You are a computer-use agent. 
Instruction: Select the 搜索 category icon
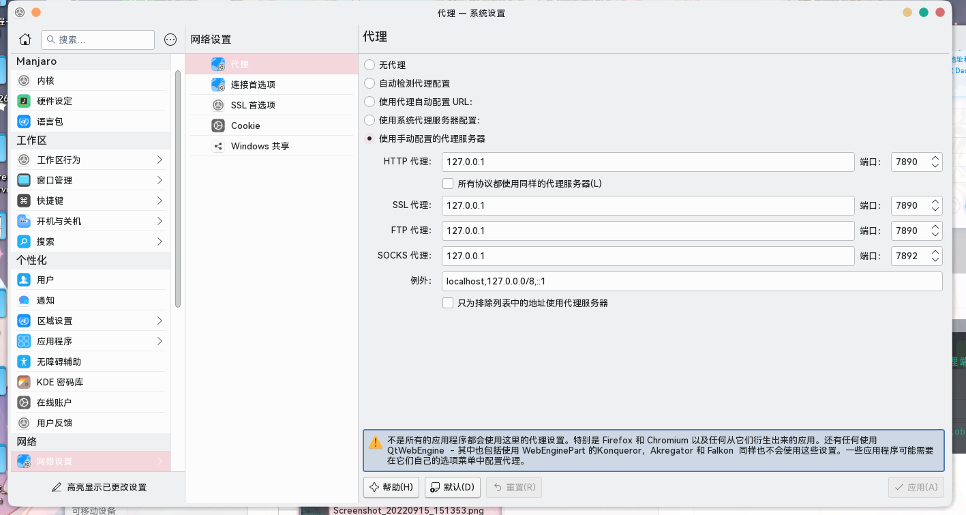coord(24,241)
